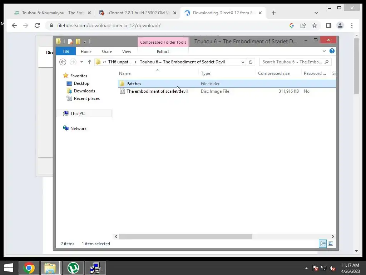Expand the address bar history dropdown
This screenshot has height=275, width=366.
pos(243,62)
